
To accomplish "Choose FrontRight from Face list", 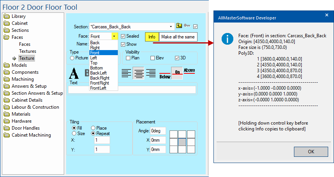I will [x=103, y=83].
